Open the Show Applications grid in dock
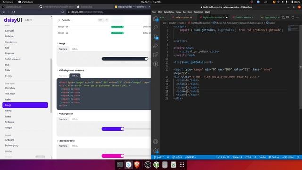Screen dimensions: 302x170 (x=182, y=165)
